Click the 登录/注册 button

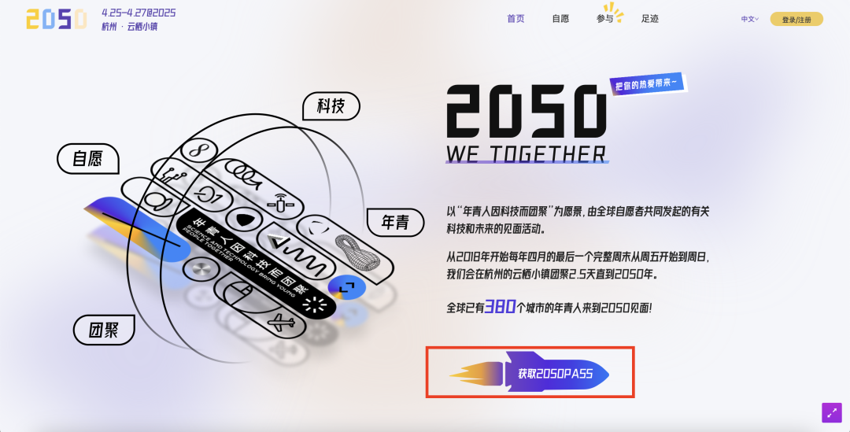click(x=796, y=20)
